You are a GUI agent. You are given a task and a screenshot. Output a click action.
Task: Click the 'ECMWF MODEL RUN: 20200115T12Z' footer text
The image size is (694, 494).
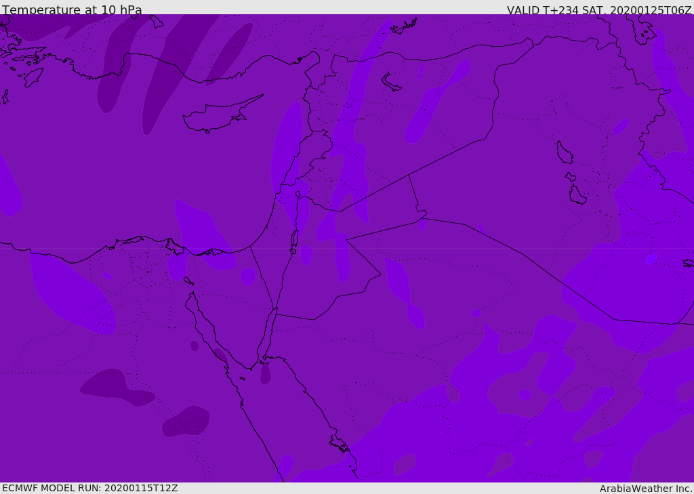pyautogui.click(x=90, y=488)
